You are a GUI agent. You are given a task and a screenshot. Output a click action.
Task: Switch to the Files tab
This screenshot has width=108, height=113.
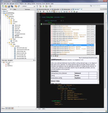(15, 9)
